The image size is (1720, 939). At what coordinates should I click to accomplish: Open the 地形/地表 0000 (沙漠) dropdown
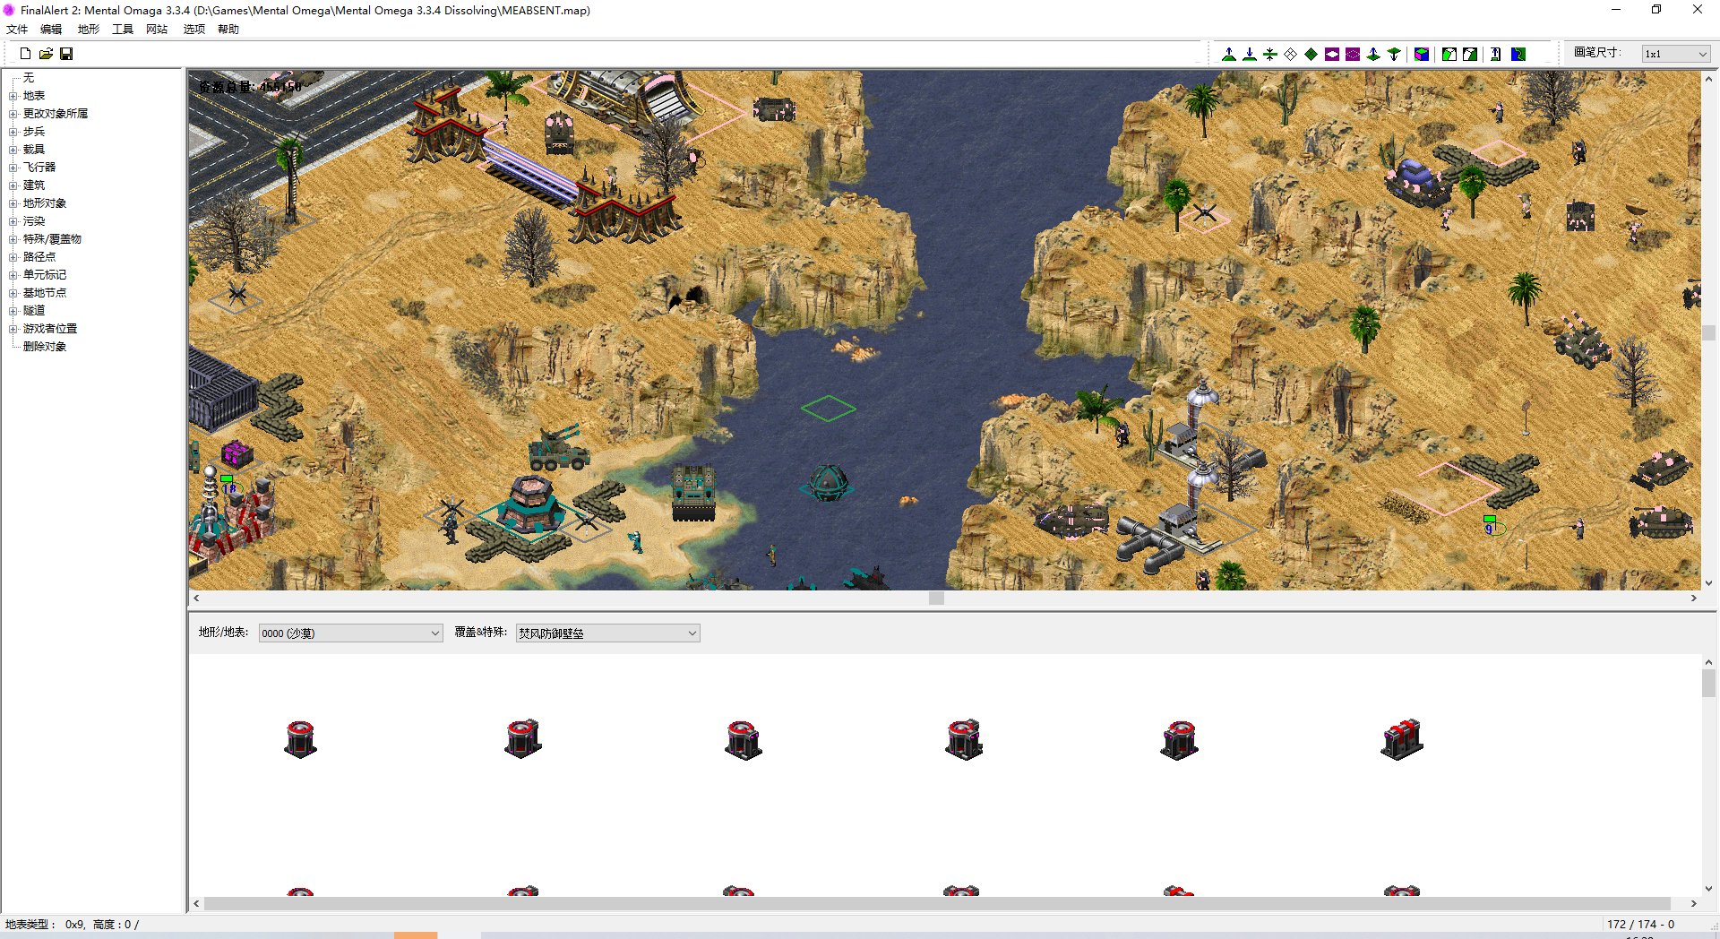point(350,633)
